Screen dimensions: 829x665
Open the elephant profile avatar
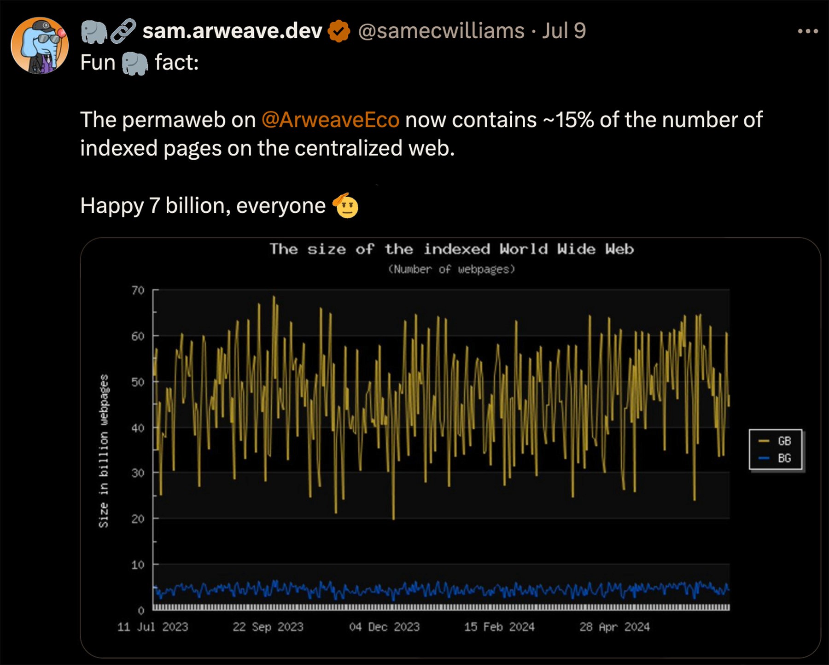pyautogui.click(x=40, y=46)
